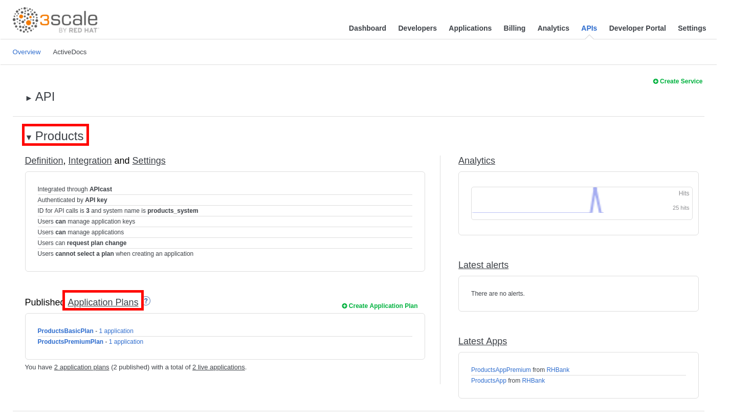Collapse the Products section
730x419 pixels.
(55, 136)
